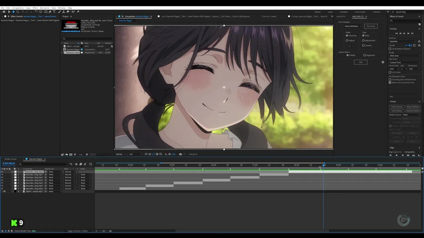Screen dimensions: 424x238
Task: Uncheck Move time to preview time
Action: click(x=390, y=83)
